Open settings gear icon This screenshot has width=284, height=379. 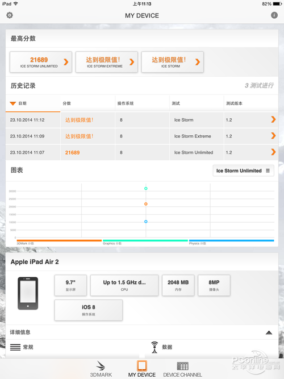(x=10, y=15)
